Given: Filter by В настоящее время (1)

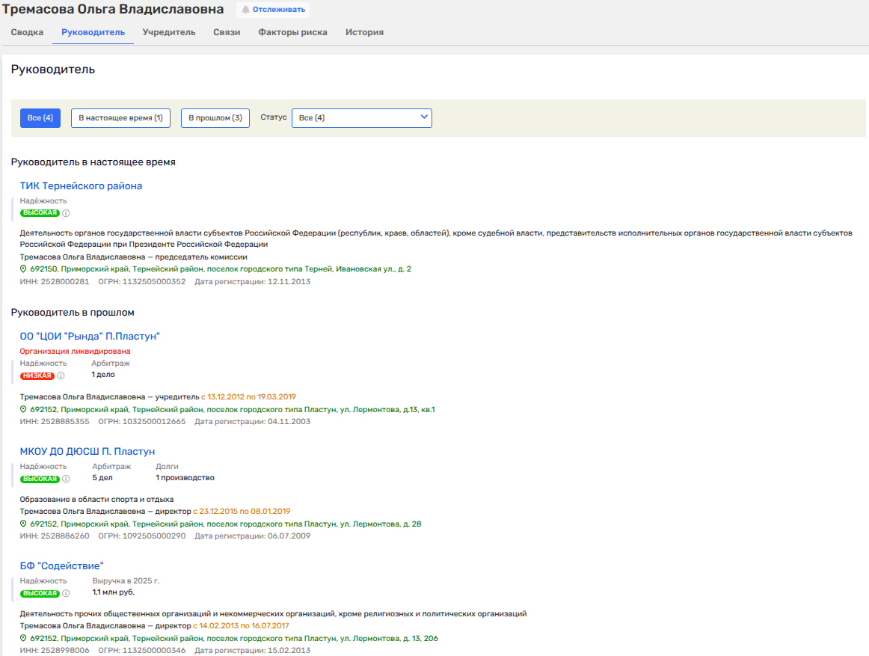Looking at the screenshot, I should [x=120, y=118].
